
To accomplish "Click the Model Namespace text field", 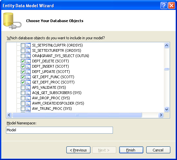I will (59, 130).
